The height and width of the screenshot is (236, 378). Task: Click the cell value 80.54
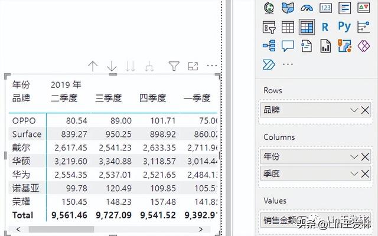[x=77, y=120]
